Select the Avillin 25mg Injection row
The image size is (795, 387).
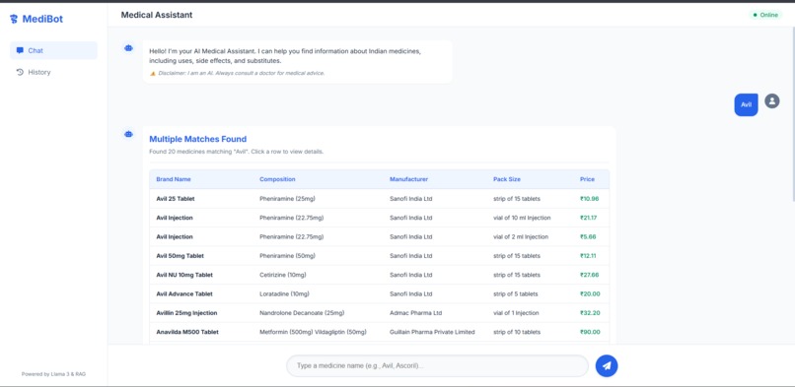point(379,313)
